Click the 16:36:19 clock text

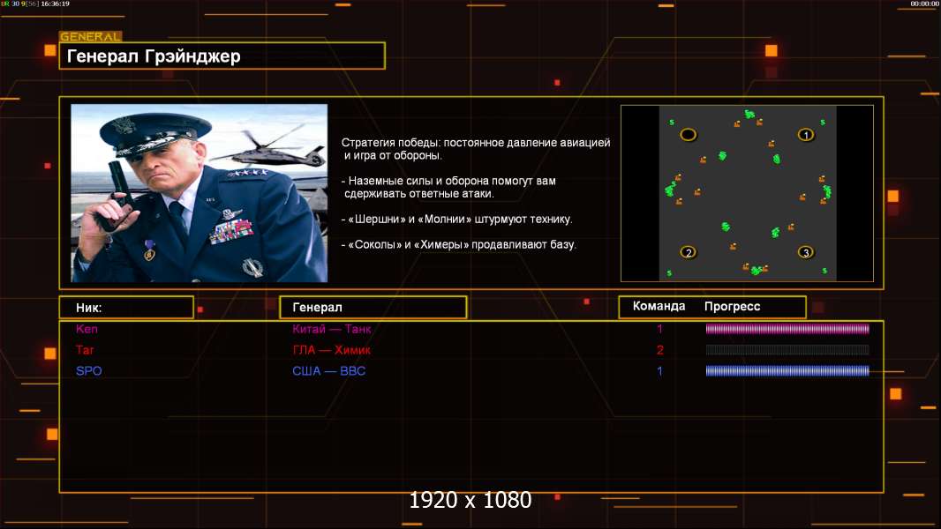pyautogui.click(x=56, y=4)
